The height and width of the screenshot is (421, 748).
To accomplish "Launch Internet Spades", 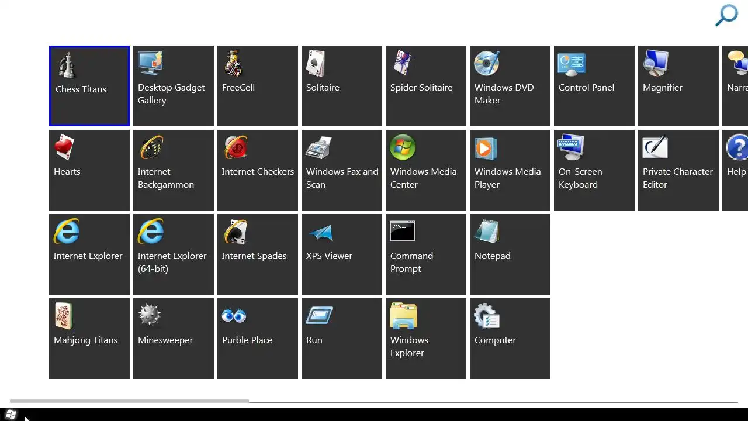I will tap(258, 254).
